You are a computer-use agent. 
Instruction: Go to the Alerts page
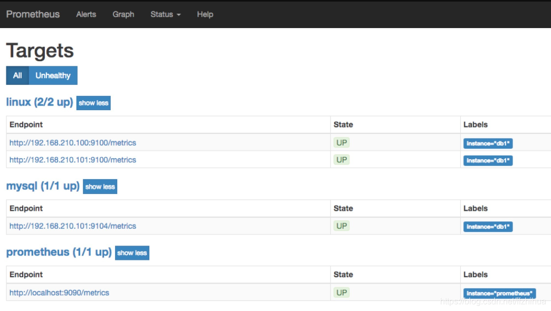click(x=86, y=14)
